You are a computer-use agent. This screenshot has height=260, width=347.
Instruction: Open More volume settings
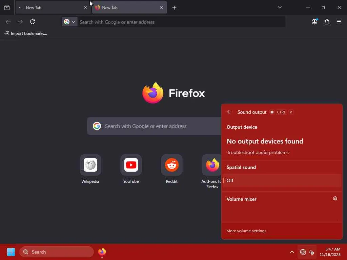pyautogui.click(x=246, y=231)
